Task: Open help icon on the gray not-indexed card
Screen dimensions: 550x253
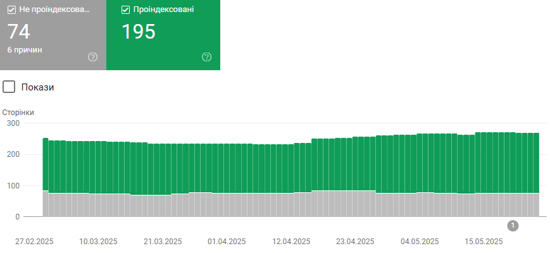Action: pos(92,57)
